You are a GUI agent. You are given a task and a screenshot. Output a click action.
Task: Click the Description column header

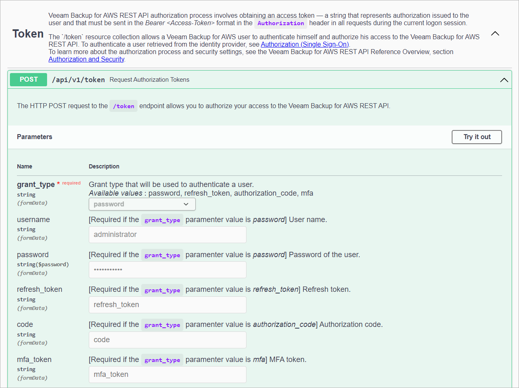tap(104, 166)
